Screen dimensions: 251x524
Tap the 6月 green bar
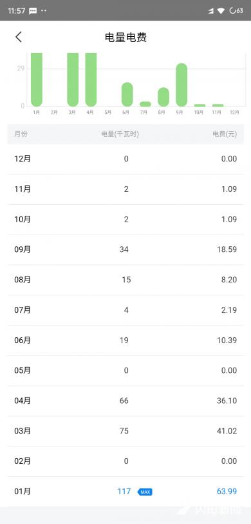[127, 94]
